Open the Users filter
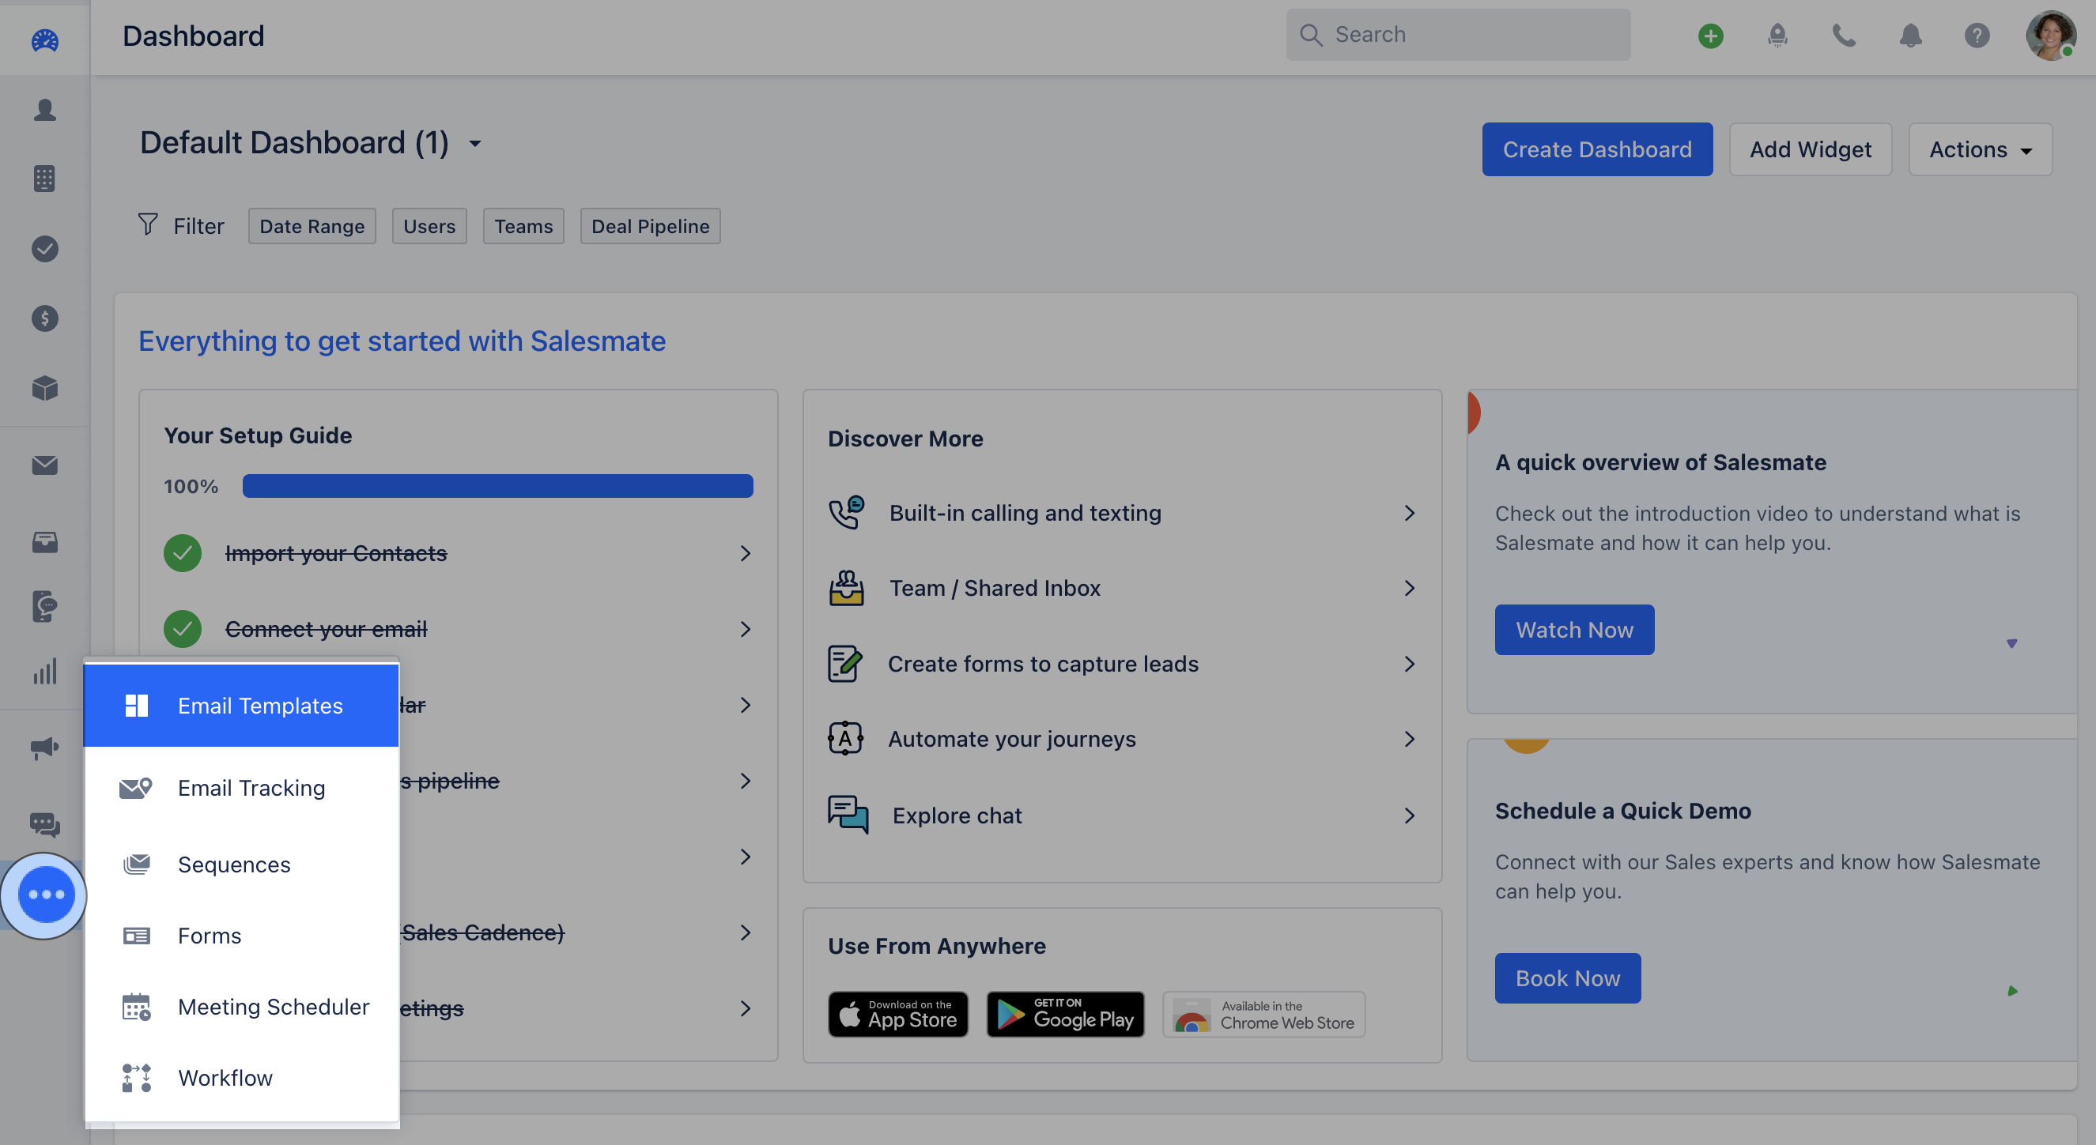Screen dimensions: 2096x1145 point(429,225)
